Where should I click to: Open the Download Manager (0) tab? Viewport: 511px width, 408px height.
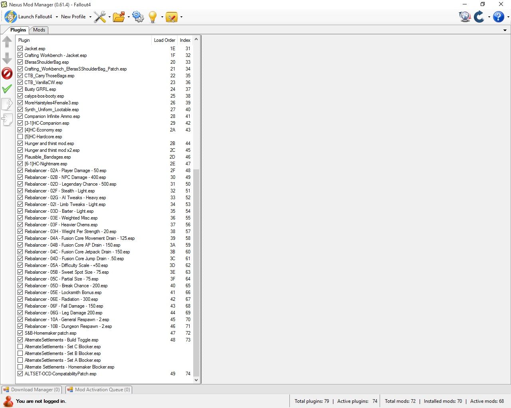point(32,390)
